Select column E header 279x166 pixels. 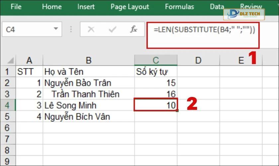[241, 60]
